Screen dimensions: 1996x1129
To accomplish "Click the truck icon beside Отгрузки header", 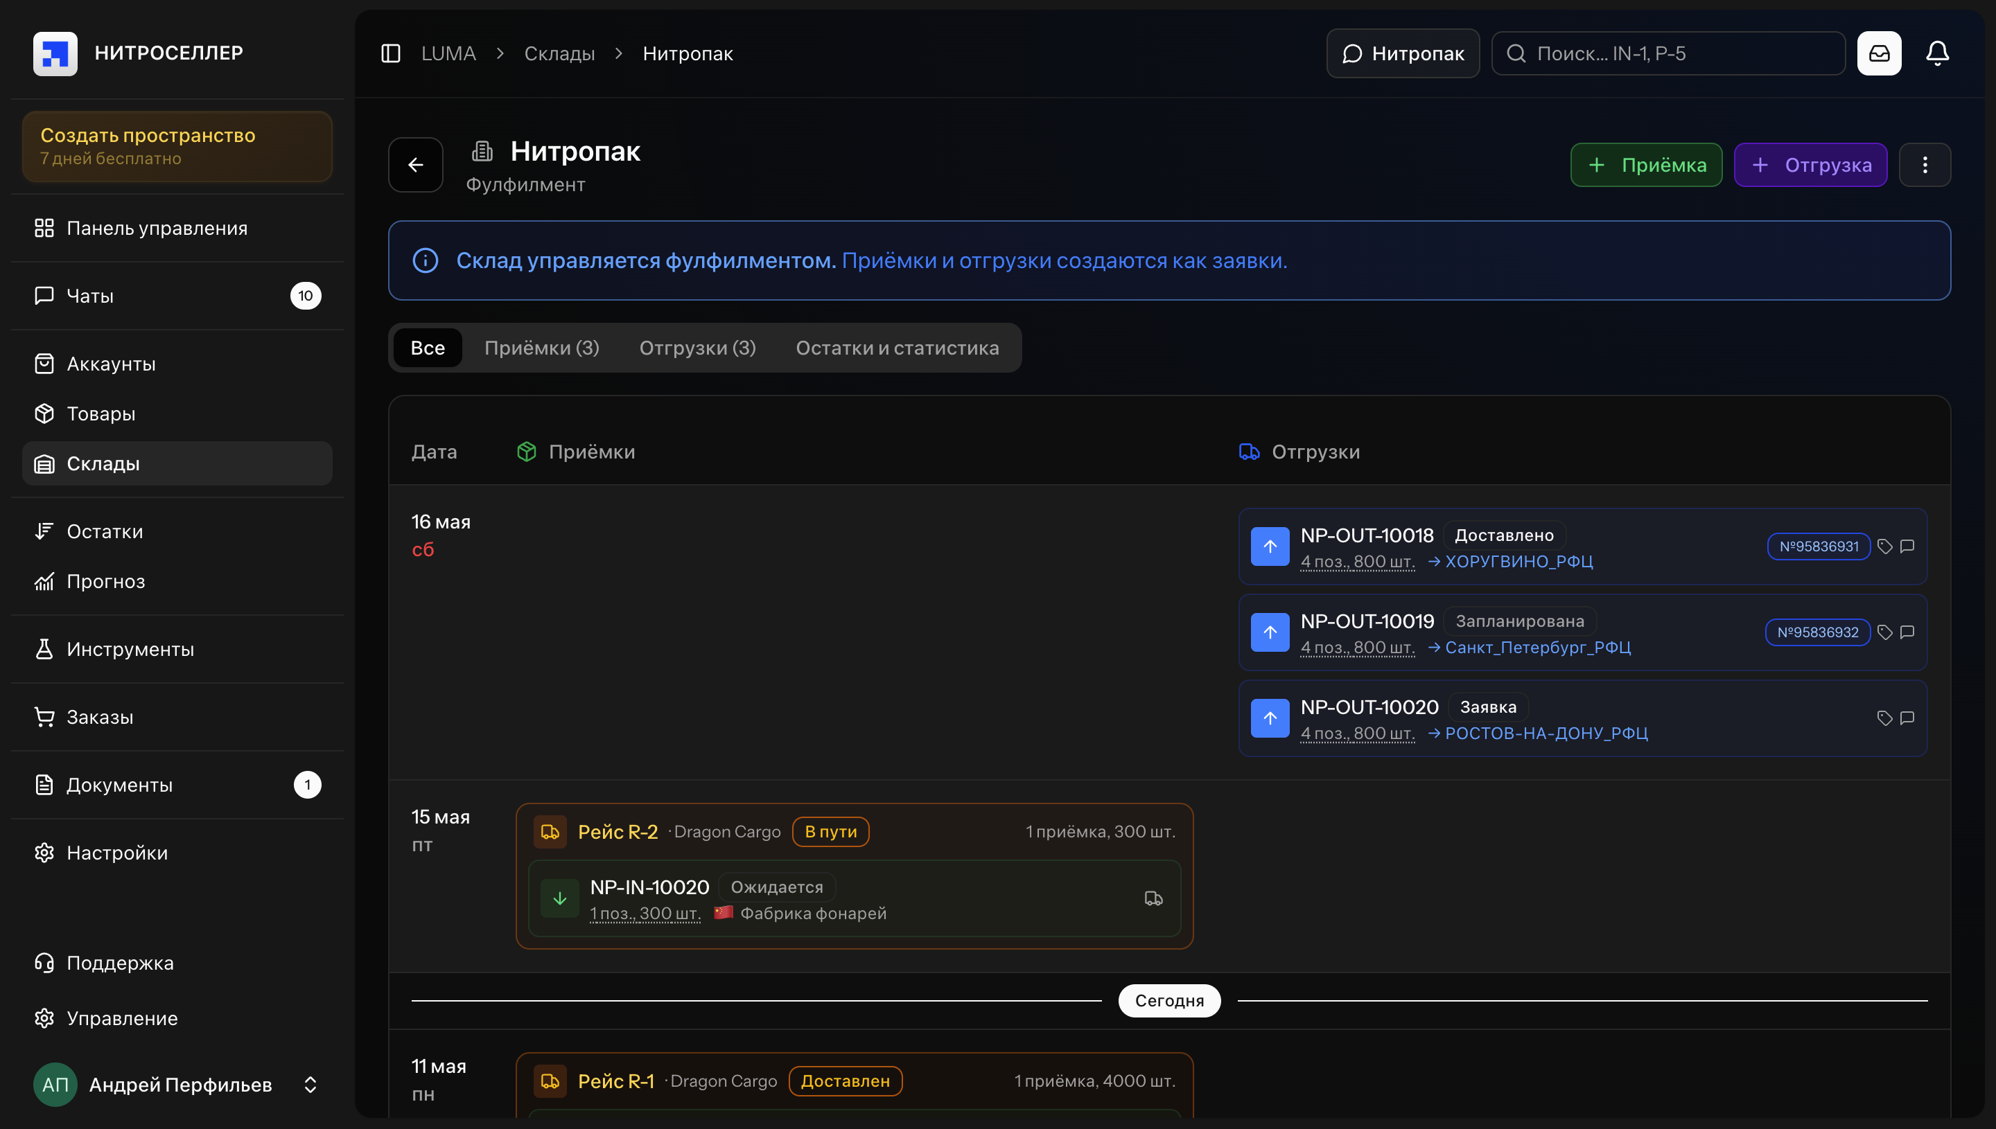I will (1249, 452).
